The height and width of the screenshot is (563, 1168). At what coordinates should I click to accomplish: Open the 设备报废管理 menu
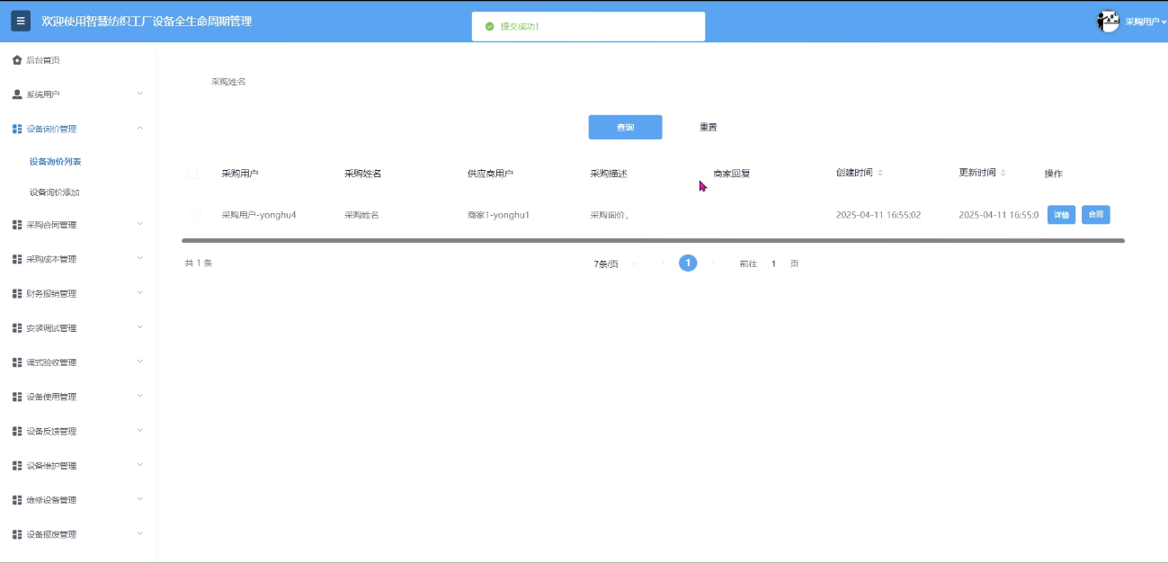point(78,534)
